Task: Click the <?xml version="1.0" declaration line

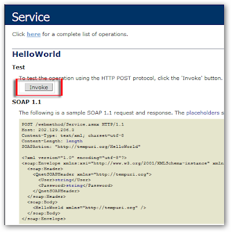Action: click(74, 158)
